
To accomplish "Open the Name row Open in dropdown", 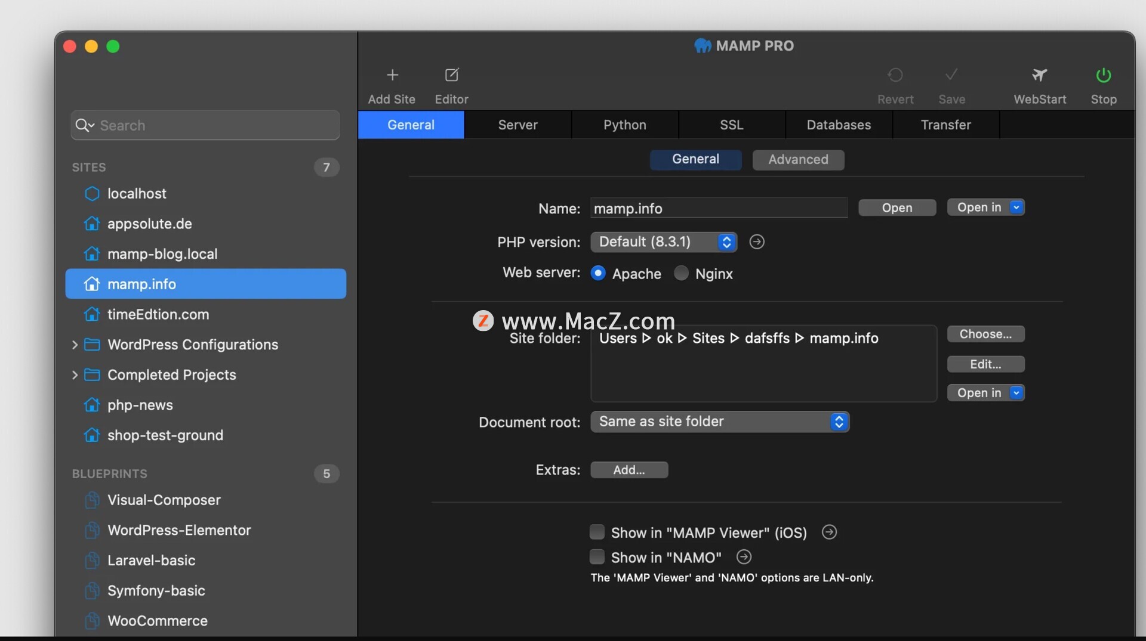I will coord(986,208).
